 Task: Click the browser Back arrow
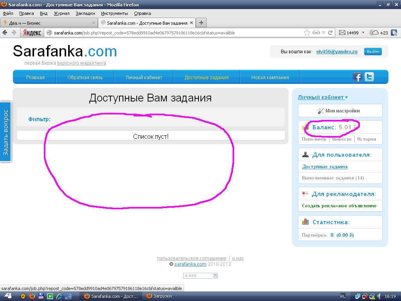[x=5, y=33]
